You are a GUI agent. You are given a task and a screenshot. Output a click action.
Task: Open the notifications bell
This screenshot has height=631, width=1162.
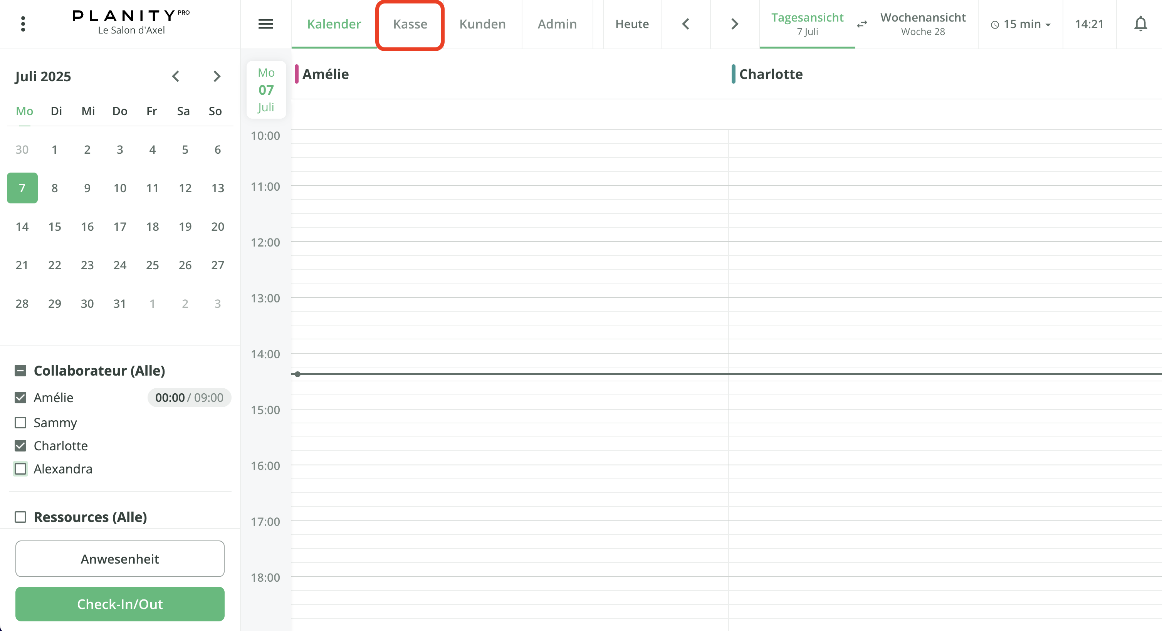point(1140,24)
